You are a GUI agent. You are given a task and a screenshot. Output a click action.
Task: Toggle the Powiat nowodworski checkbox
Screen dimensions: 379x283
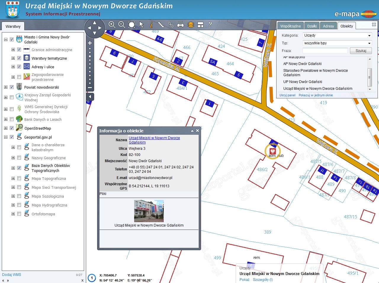coord(12,87)
